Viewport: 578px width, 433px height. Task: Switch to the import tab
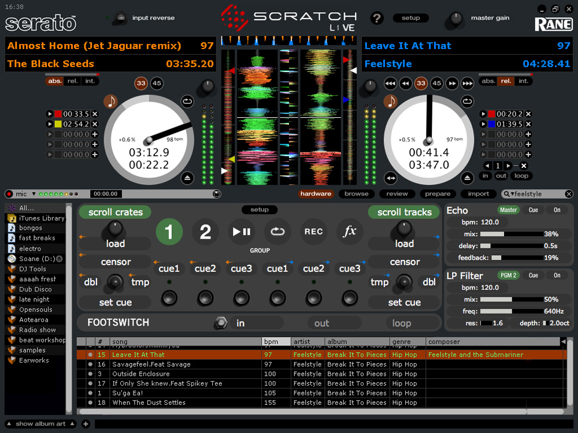coord(479,193)
